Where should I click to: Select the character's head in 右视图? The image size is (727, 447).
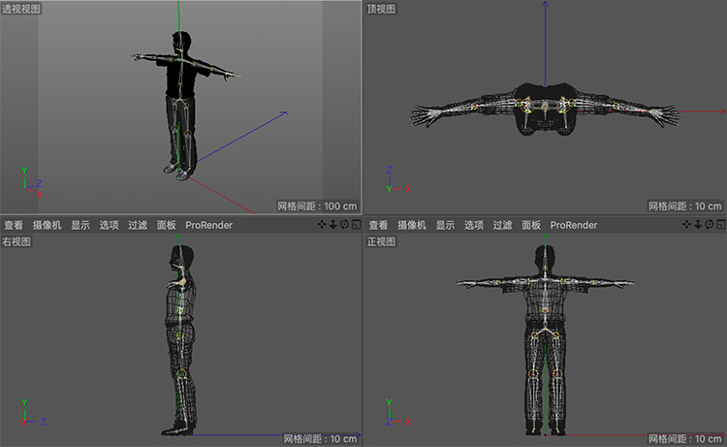(182, 256)
